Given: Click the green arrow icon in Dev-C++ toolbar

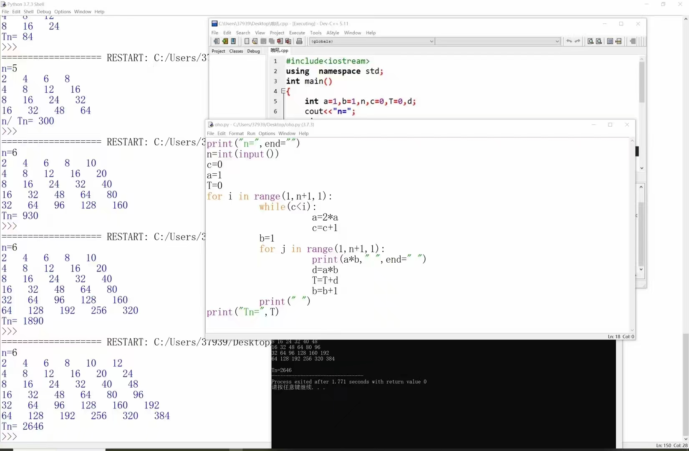Looking at the screenshot, I should click(225, 41).
